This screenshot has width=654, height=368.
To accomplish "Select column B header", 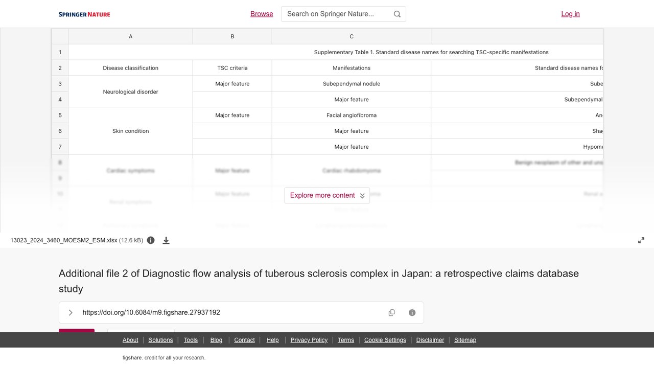I will click(232, 36).
